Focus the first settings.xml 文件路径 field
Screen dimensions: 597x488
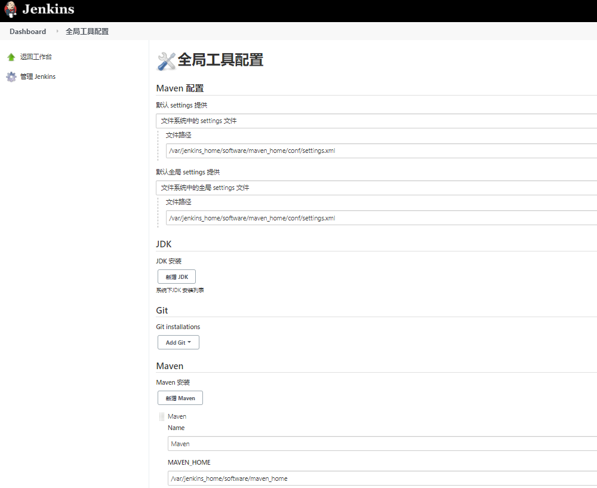pyautogui.click(x=381, y=151)
